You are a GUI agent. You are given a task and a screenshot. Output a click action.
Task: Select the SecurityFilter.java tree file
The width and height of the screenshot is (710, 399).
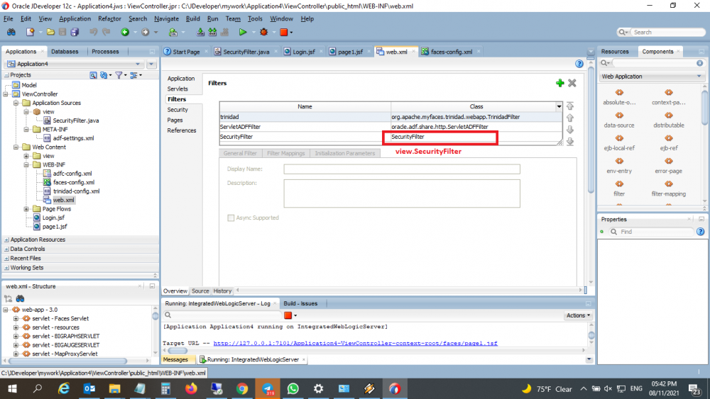[x=75, y=120]
